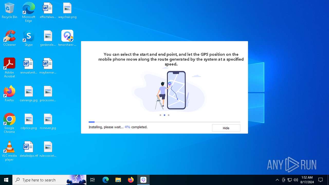Click the Meet Now tray icon
The image size is (329, 185).
click(284, 180)
